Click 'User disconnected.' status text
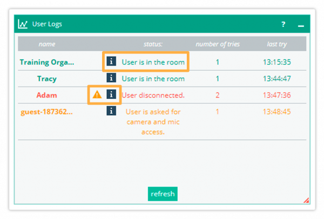The height and width of the screenshot is (219, 324). click(153, 95)
